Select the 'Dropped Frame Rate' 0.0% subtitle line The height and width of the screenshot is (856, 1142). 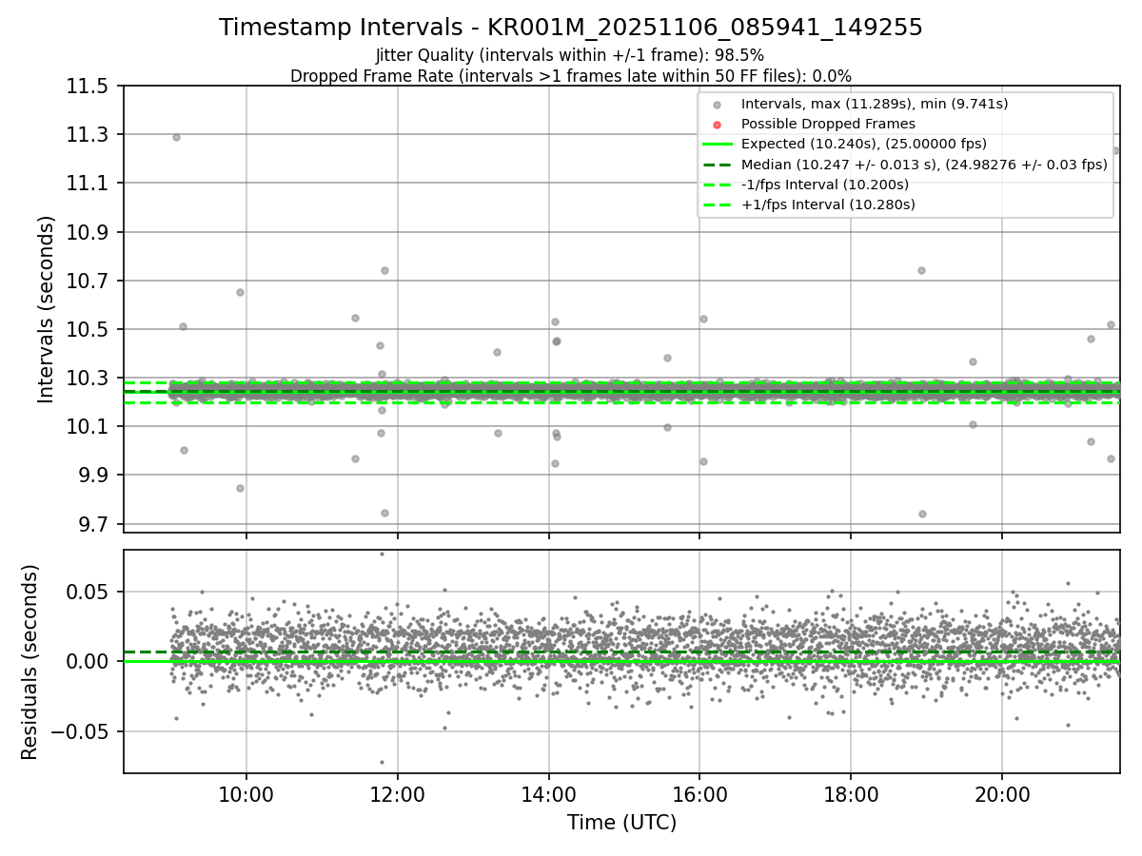(571, 75)
